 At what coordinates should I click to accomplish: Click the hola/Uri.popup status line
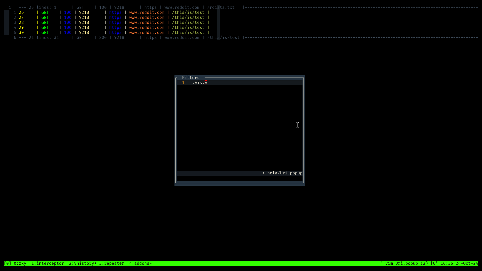[284, 173]
